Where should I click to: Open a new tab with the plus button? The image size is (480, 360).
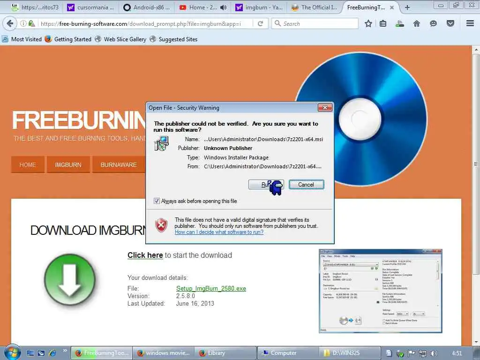(407, 7)
